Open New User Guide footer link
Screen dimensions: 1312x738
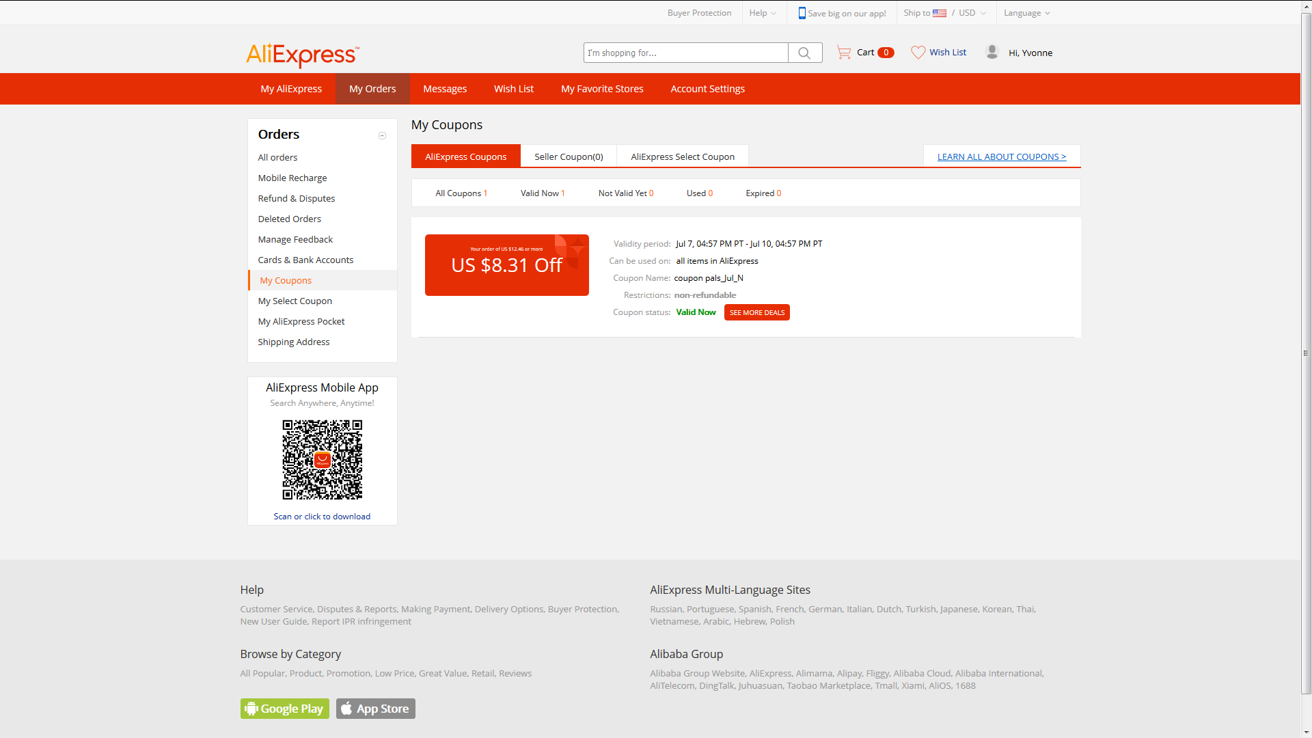tap(273, 621)
